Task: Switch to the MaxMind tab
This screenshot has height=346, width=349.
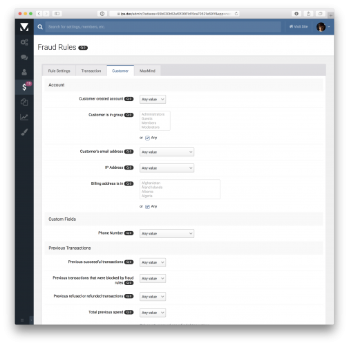Action: pos(147,71)
